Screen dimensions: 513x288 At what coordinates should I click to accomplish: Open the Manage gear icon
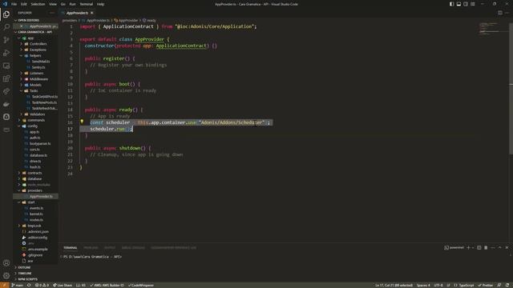click(x=6, y=275)
